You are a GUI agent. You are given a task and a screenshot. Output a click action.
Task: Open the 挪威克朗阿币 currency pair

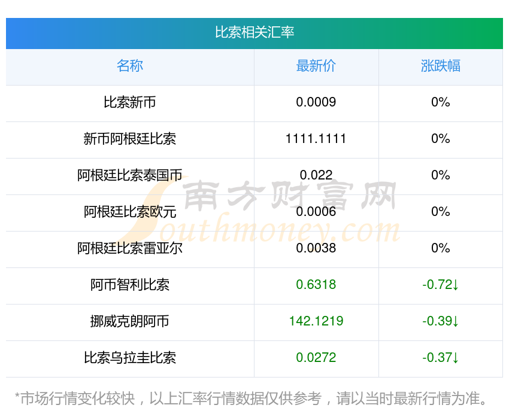[x=130, y=321]
